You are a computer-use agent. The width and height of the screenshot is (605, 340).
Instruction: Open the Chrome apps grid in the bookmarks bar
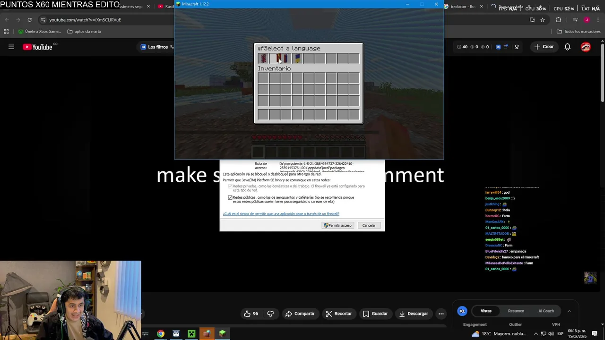point(6,32)
